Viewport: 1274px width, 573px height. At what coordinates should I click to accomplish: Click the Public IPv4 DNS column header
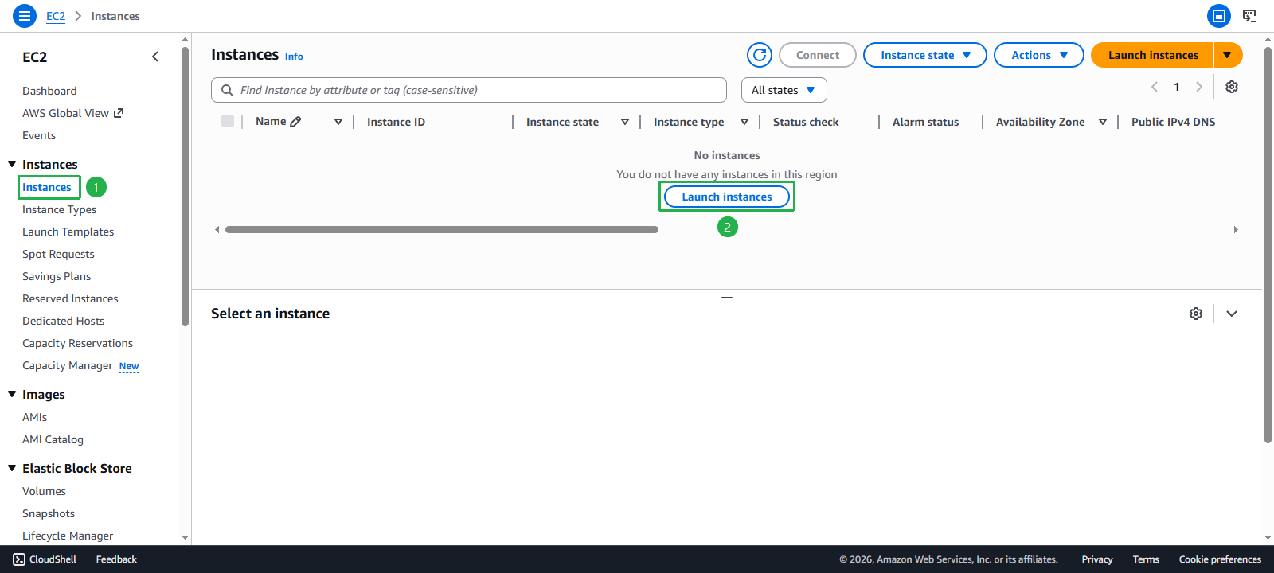tap(1173, 122)
